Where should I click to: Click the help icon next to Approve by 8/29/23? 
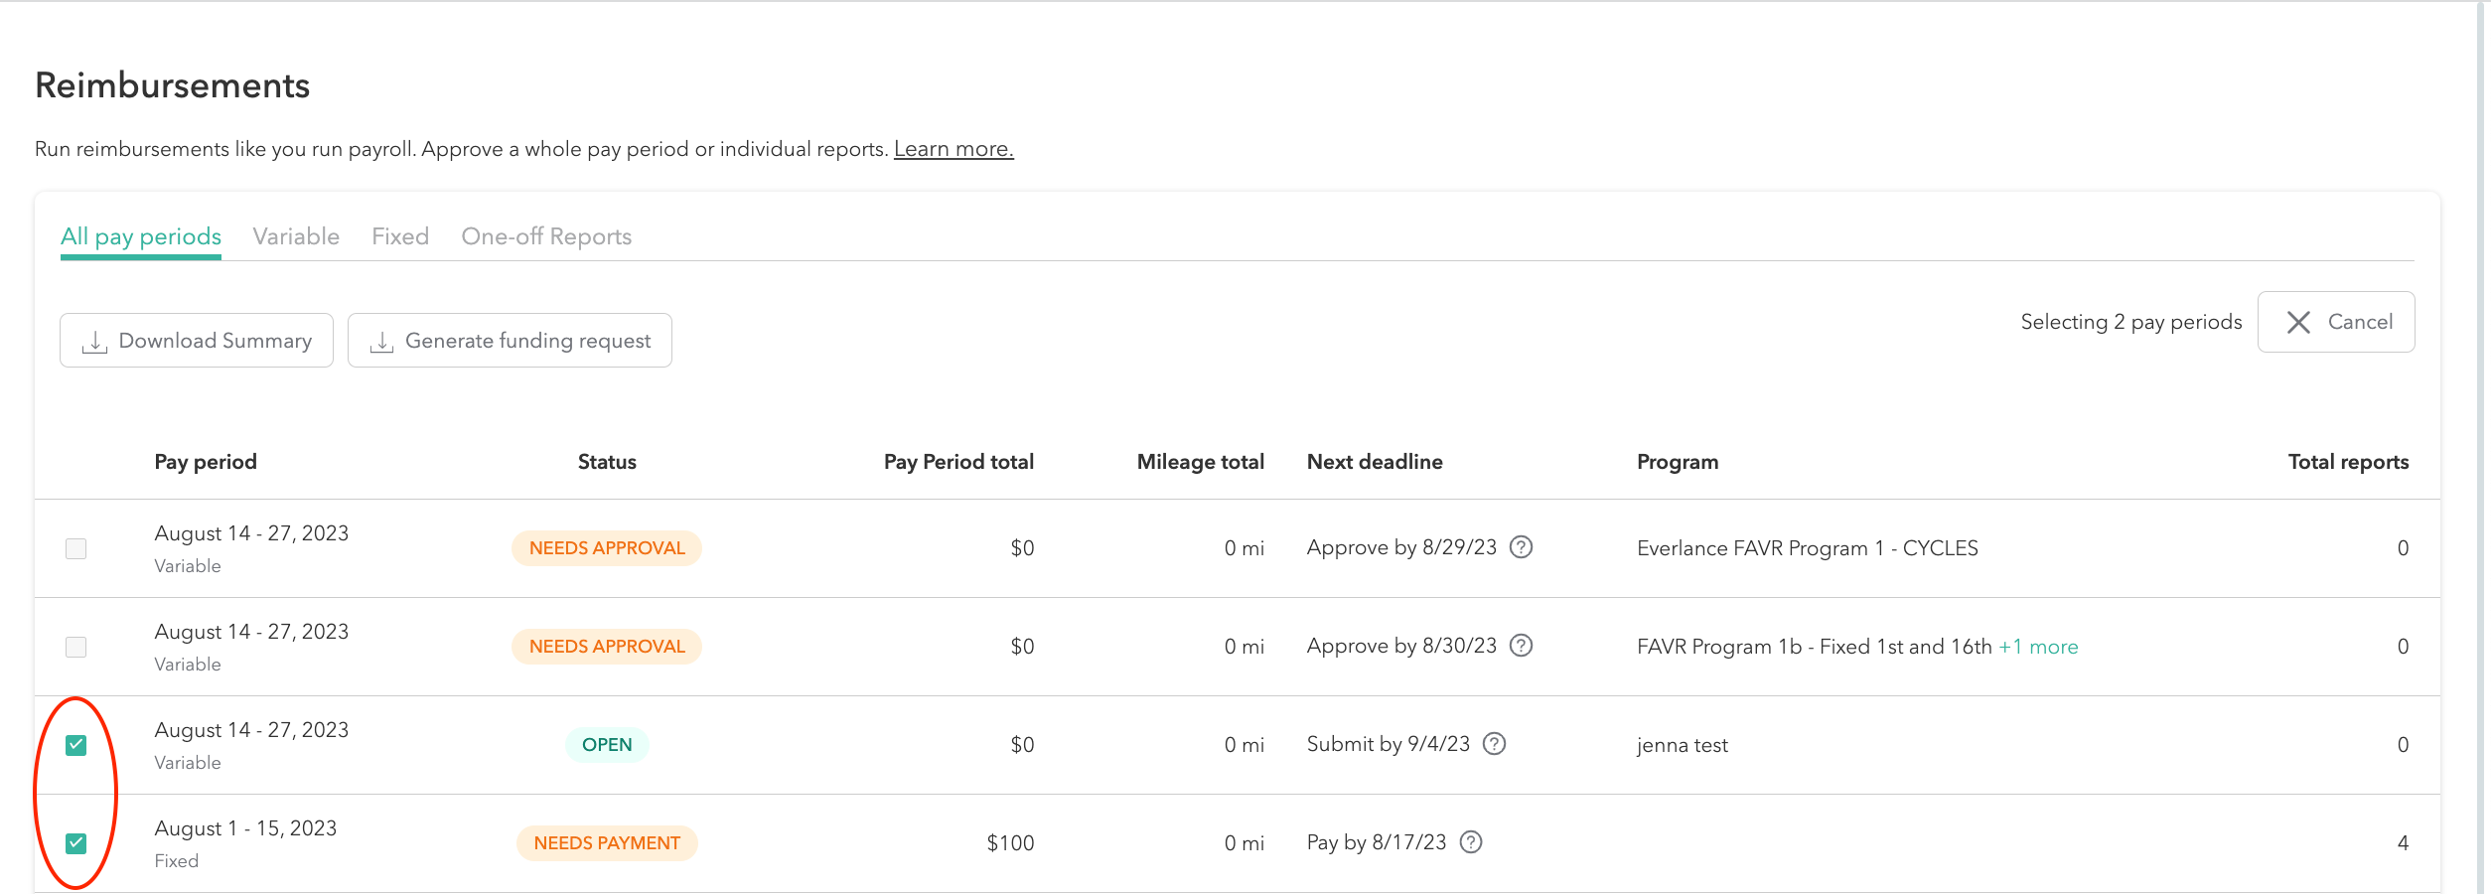pyautogui.click(x=1523, y=547)
